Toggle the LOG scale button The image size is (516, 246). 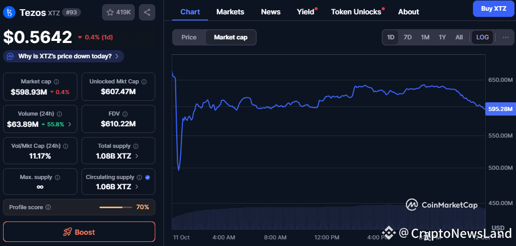coord(482,37)
